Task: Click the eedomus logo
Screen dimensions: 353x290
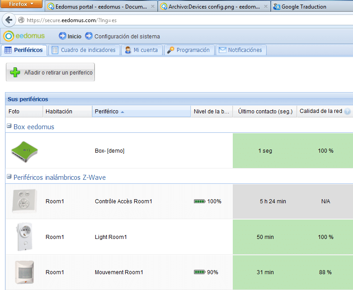Action: (24, 36)
